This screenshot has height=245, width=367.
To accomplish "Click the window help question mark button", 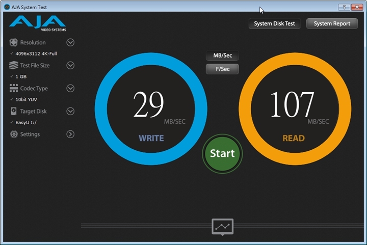I will point(344,7).
